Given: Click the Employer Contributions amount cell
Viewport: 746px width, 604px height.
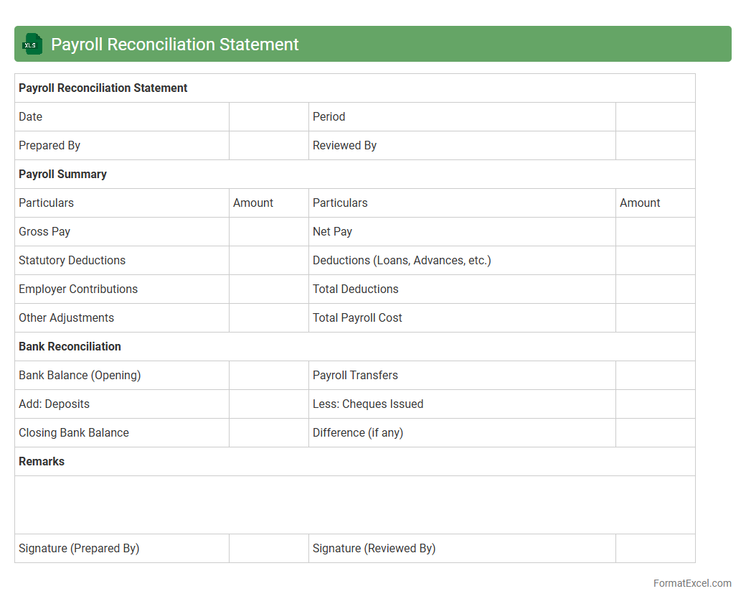Looking at the screenshot, I should tap(268, 289).
